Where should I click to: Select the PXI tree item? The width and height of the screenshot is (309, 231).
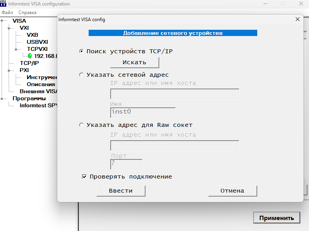pyautogui.click(x=24, y=70)
